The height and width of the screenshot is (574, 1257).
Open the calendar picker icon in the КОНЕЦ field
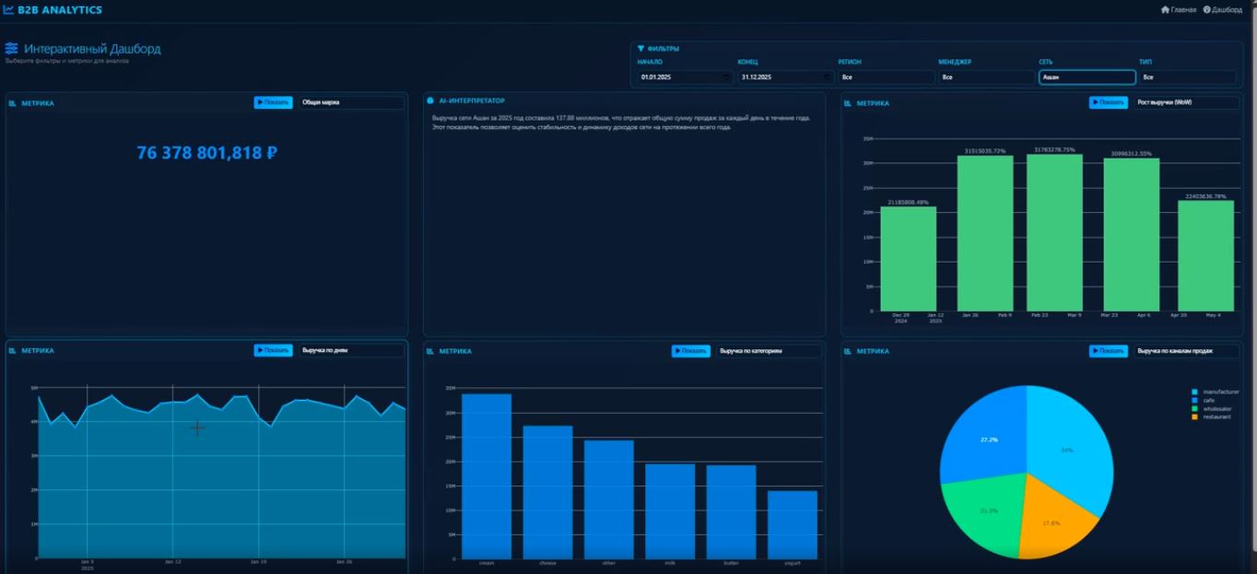(x=827, y=77)
